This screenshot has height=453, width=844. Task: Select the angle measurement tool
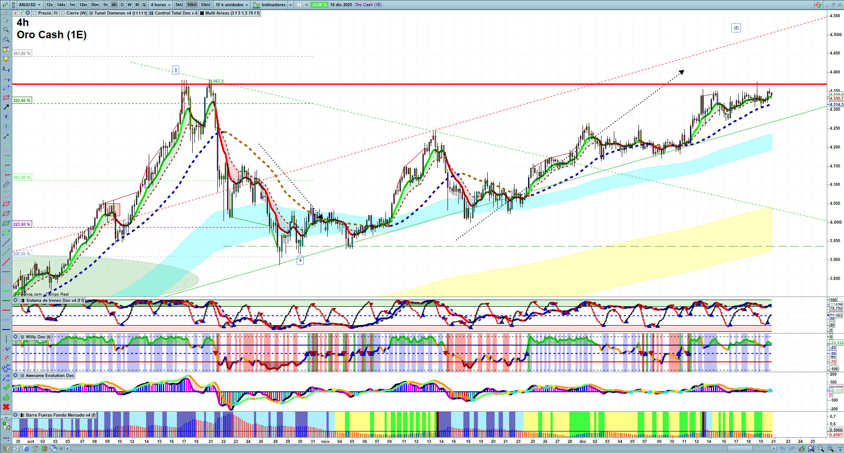point(6,349)
